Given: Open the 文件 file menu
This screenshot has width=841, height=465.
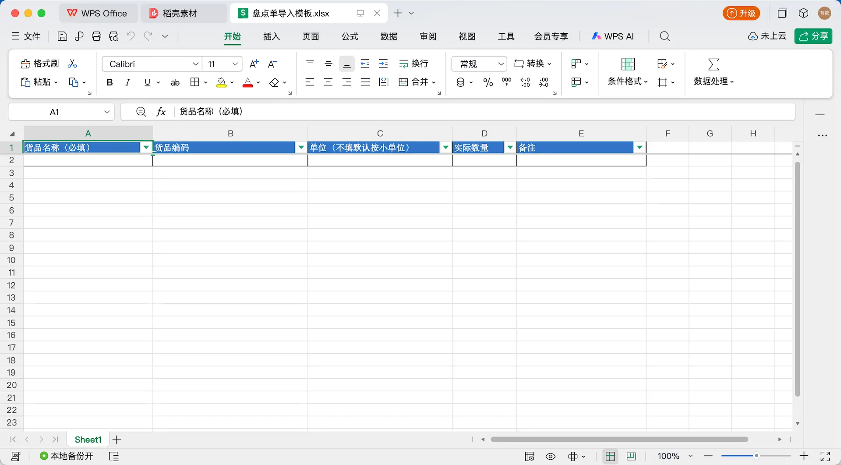Looking at the screenshot, I should pos(26,36).
